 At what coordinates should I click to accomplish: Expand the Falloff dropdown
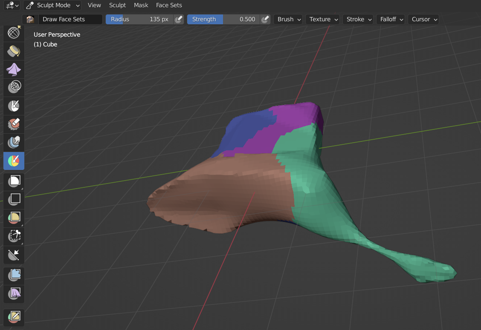390,19
